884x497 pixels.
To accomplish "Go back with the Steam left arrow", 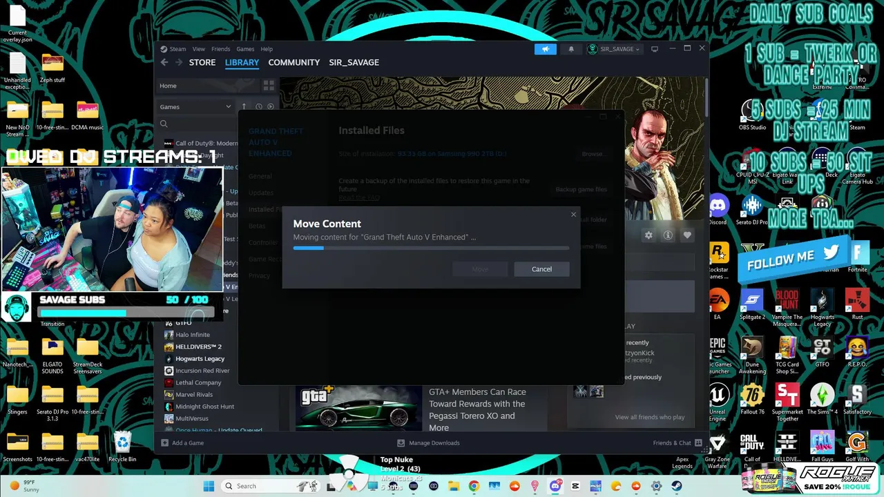I will coord(164,62).
